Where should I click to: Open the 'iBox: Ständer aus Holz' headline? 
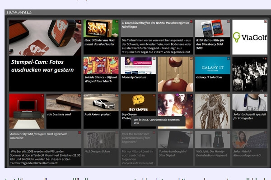(x=99, y=42)
